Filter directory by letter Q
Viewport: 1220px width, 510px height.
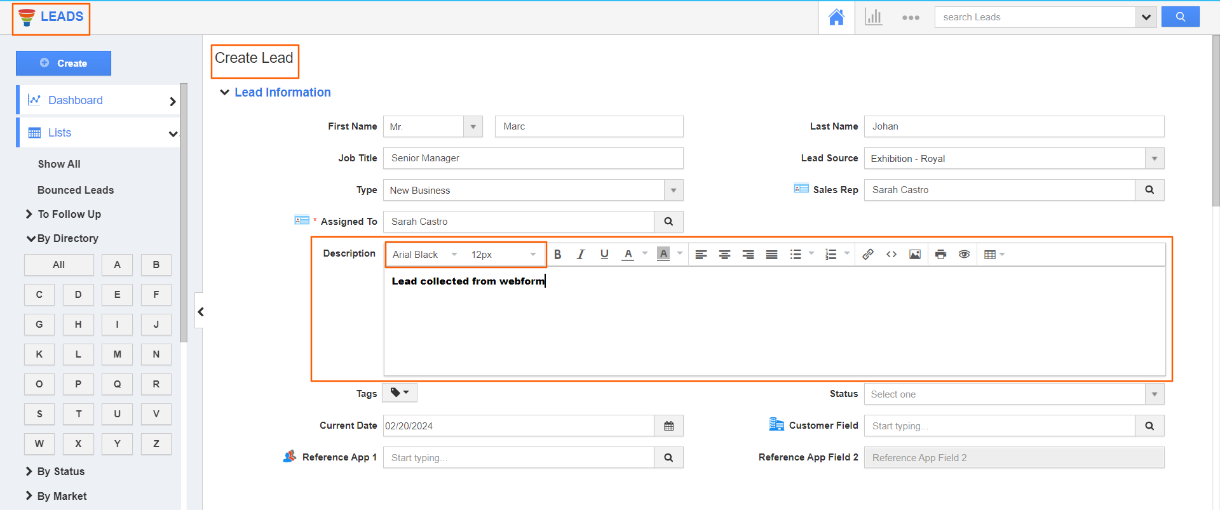[117, 384]
